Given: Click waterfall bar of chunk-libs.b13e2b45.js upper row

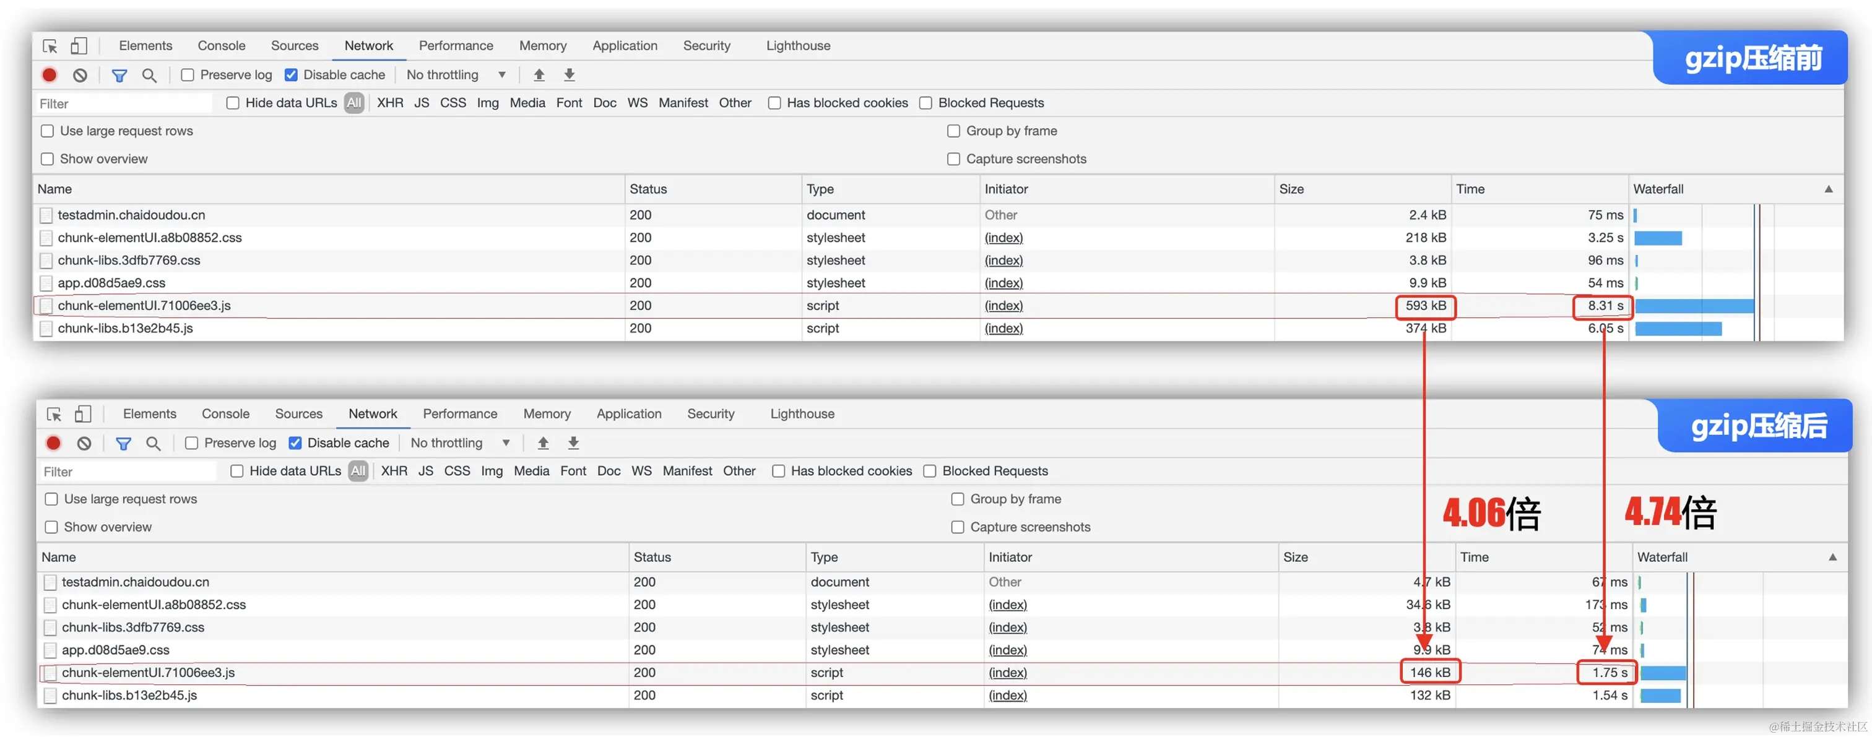Looking at the screenshot, I should click(1678, 329).
